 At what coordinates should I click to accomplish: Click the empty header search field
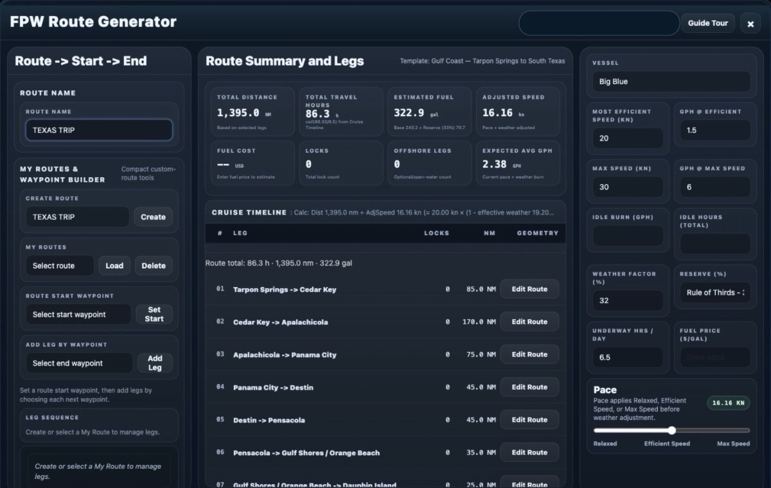pos(599,23)
